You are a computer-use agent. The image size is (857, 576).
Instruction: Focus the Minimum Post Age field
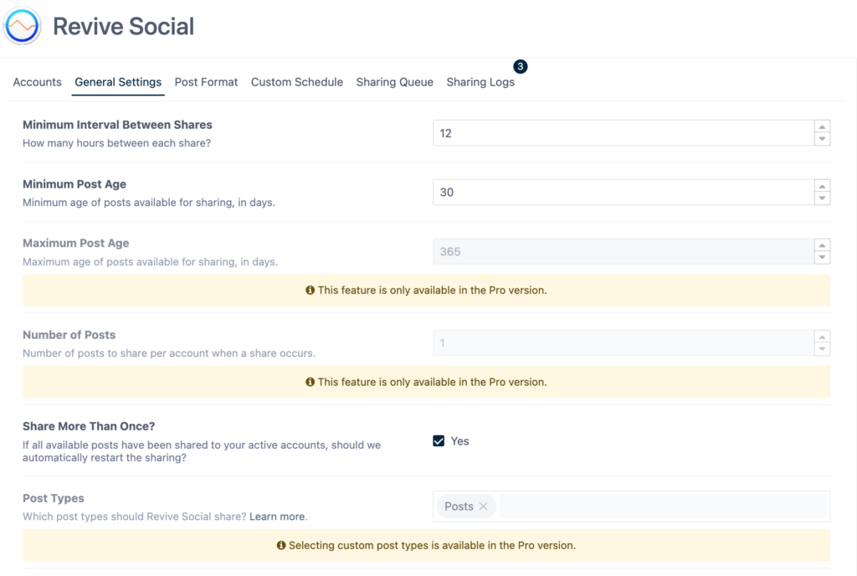coord(623,193)
